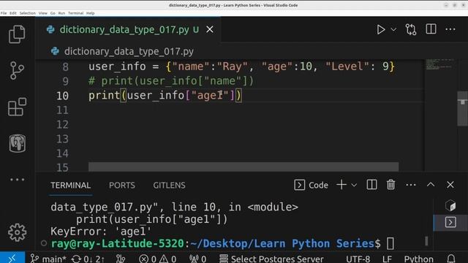The image size is (468, 263).
Task: Click the main* git branch indicator
Action: [48, 259]
